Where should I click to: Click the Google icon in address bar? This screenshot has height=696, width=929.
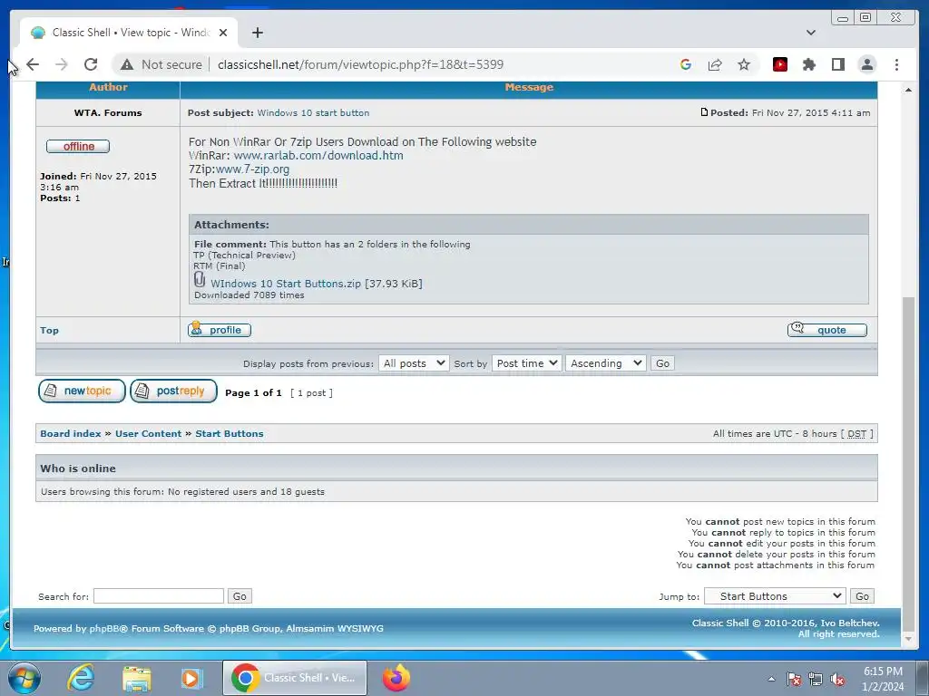coord(686,64)
